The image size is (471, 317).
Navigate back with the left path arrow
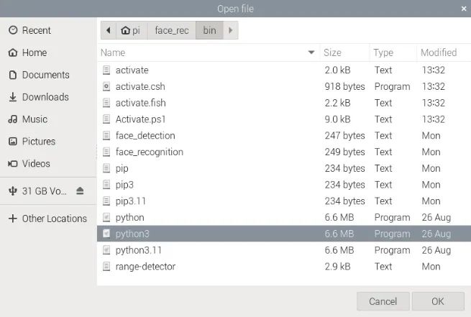click(x=109, y=30)
